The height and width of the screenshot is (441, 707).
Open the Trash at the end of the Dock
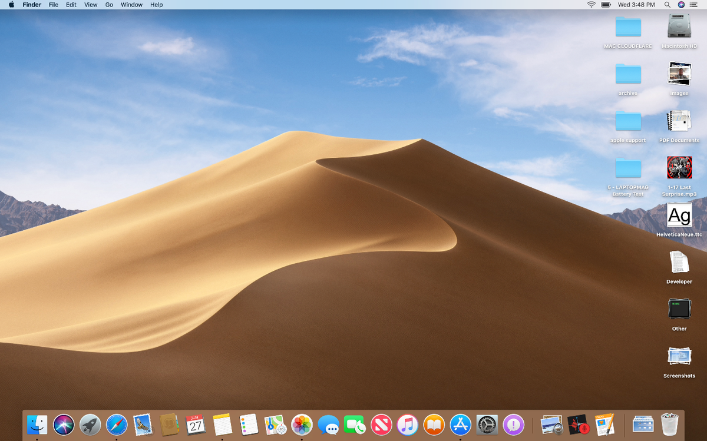click(x=669, y=424)
